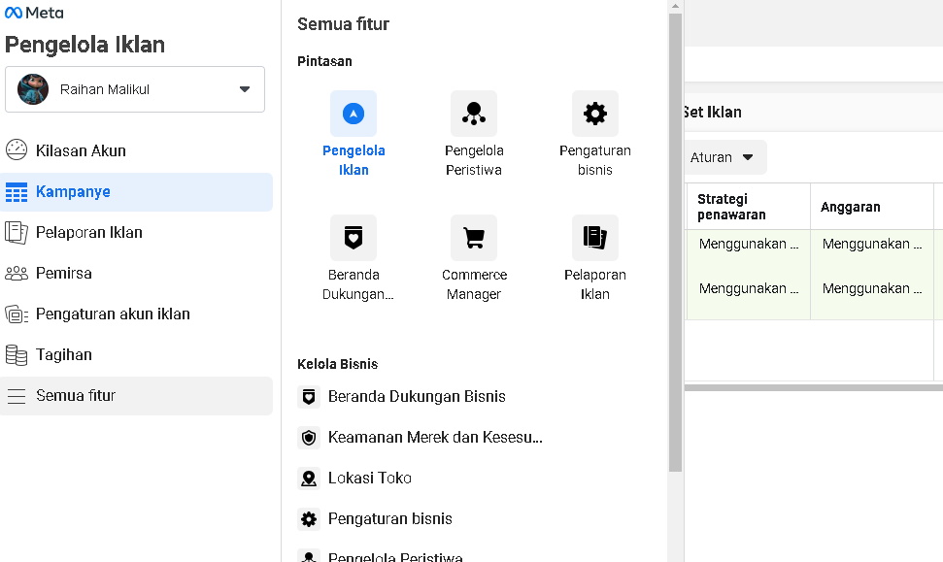The width and height of the screenshot is (943, 562).
Task: Click the Pengaturan akun iklan icon
Action: pos(17,314)
